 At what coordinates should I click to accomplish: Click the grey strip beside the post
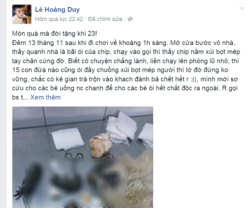[3, 104]
